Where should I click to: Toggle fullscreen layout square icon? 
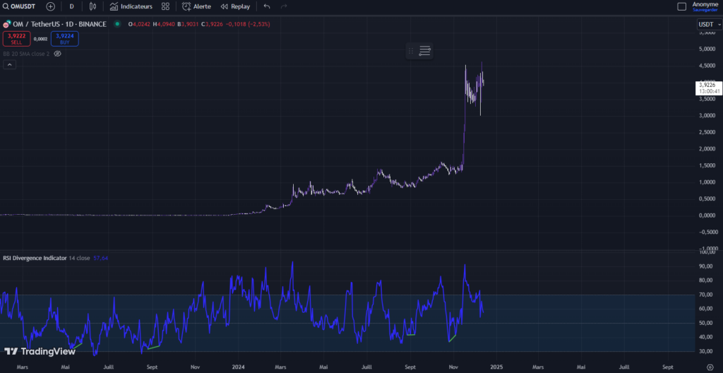[x=681, y=6]
